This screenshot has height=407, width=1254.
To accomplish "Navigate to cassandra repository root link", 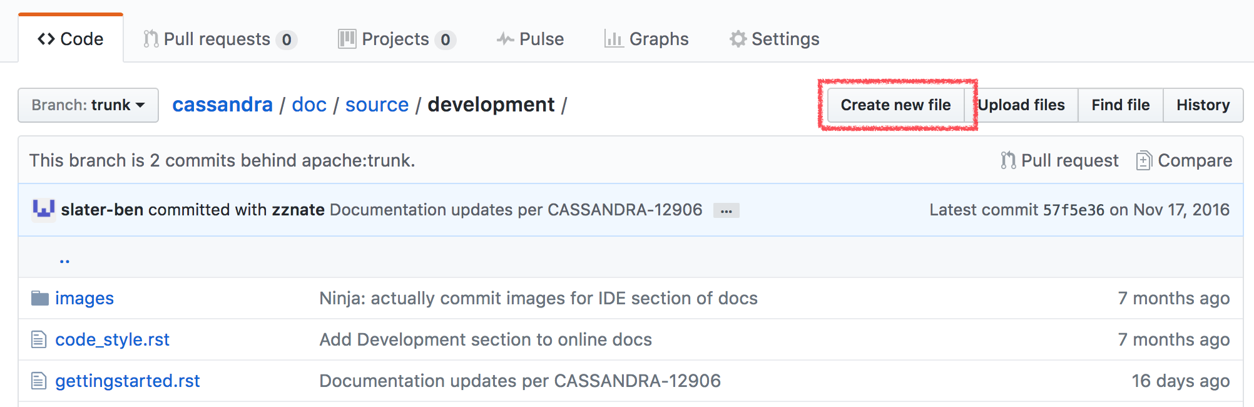I will click(222, 105).
